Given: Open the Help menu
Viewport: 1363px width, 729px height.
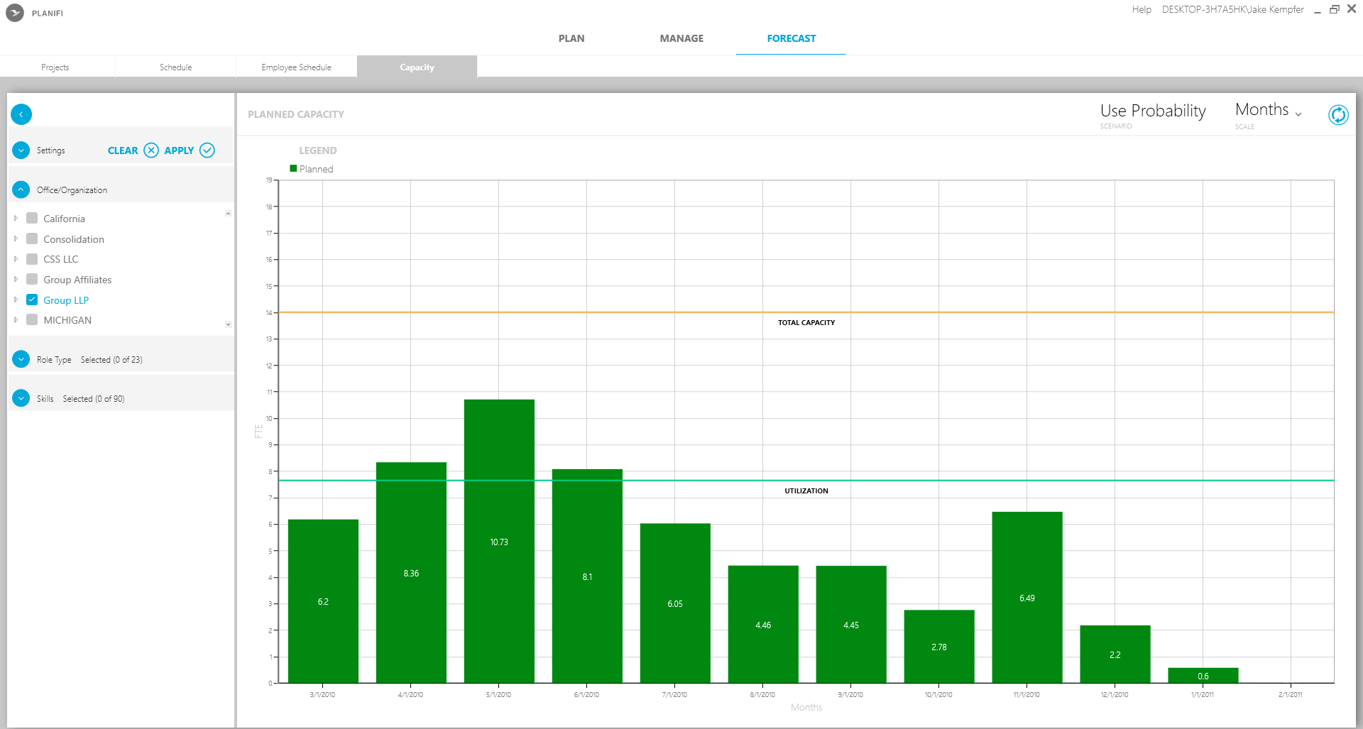Looking at the screenshot, I should coord(1142,10).
